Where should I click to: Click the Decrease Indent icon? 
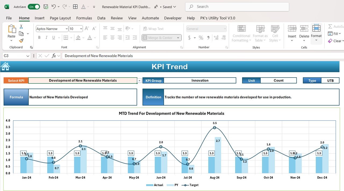pyautogui.click(x=128, y=38)
